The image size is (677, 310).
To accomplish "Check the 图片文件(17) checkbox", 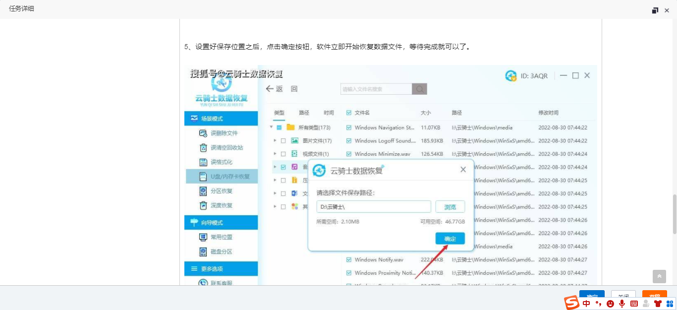I will point(283,141).
